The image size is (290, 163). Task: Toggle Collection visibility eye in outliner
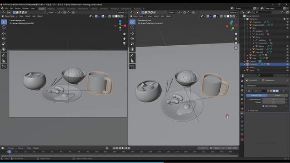[x=287, y=19]
